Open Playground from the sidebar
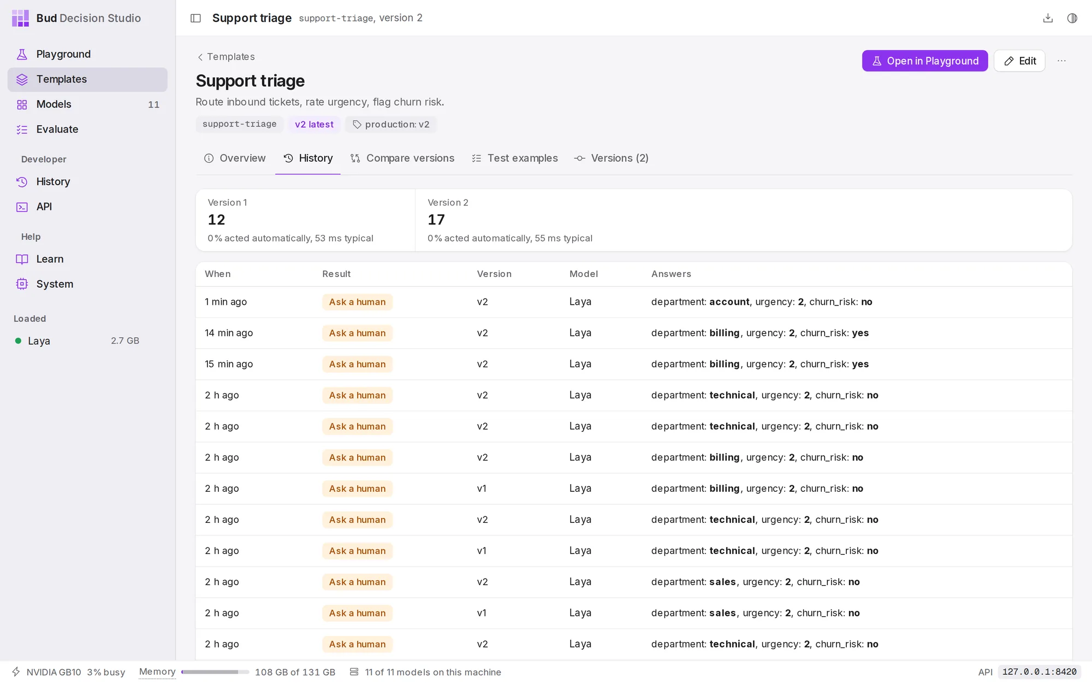 [87, 54]
